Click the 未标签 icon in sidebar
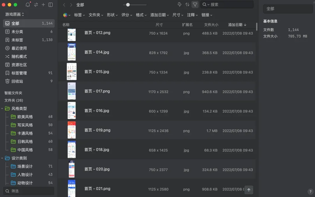315x197 pixels. pyautogui.click(x=7, y=40)
